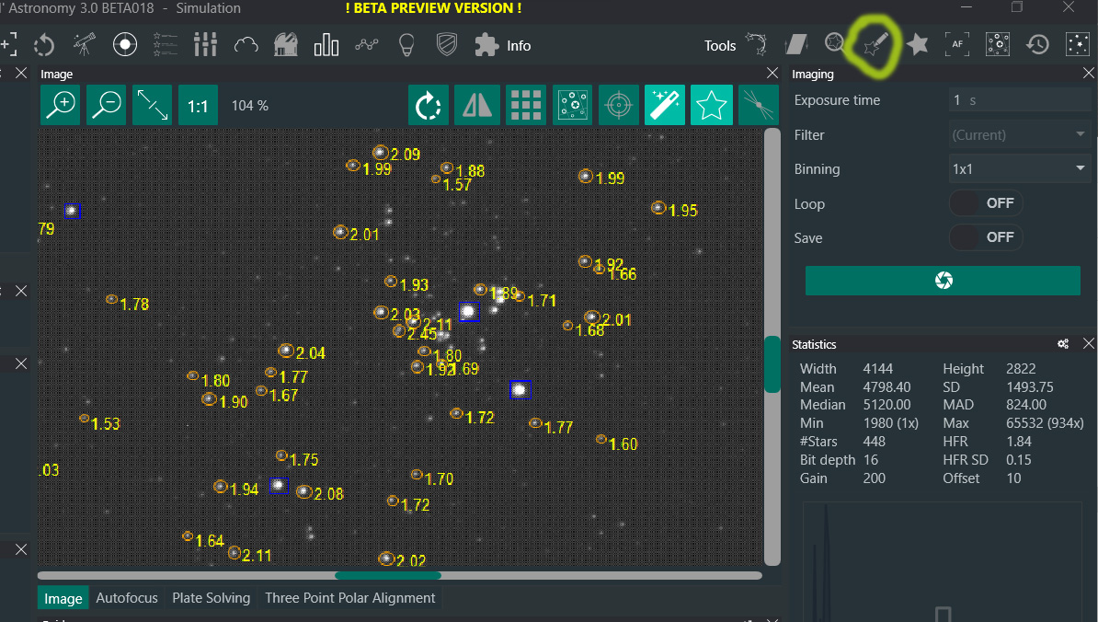This screenshot has height=622, width=1098.
Task: Click the star annotation pencil tool
Action: coord(875,44)
